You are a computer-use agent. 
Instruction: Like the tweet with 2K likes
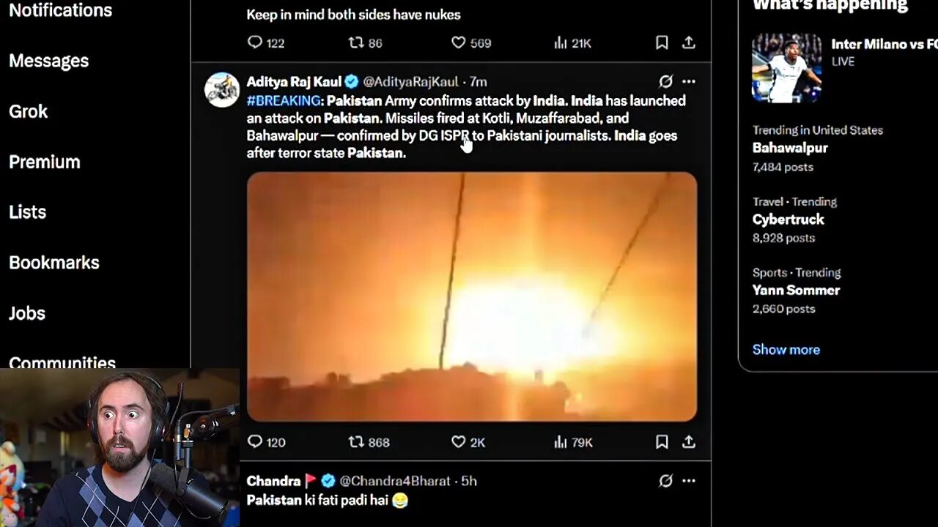pos(458,442)
